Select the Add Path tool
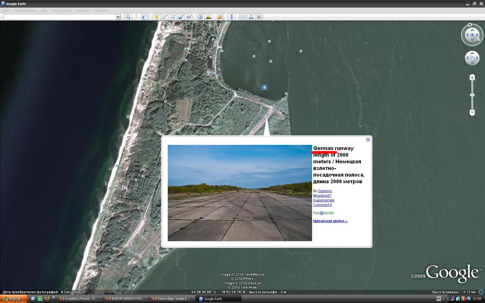This screenshot has height=303, width=485. click(x=173, y=17)
